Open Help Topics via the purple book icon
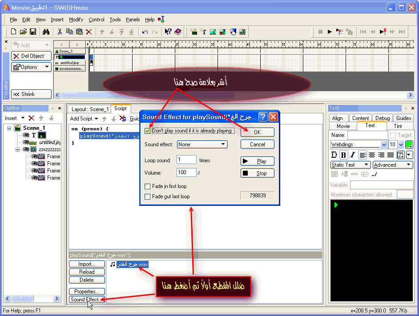This screenshot has height=316, width=419. coord(178,32)
